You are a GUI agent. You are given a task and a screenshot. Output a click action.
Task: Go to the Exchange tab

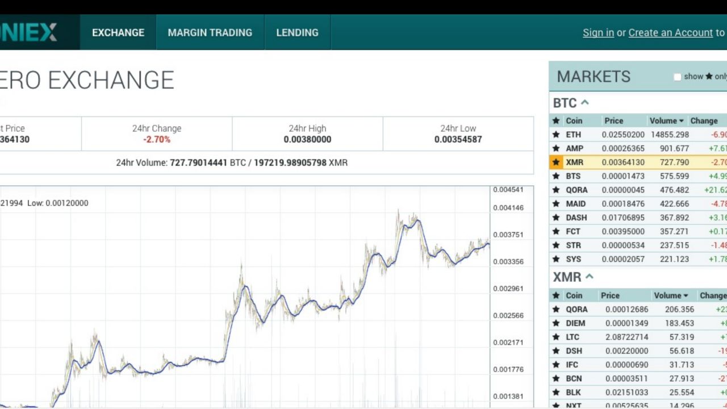[x=118, y=32]
